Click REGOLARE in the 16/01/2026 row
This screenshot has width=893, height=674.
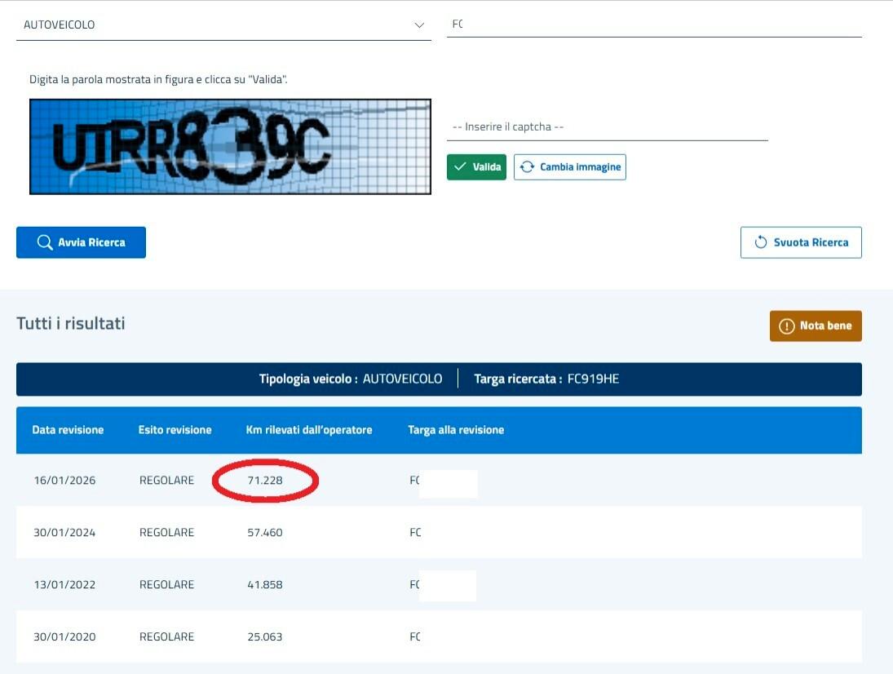(167, 481)
